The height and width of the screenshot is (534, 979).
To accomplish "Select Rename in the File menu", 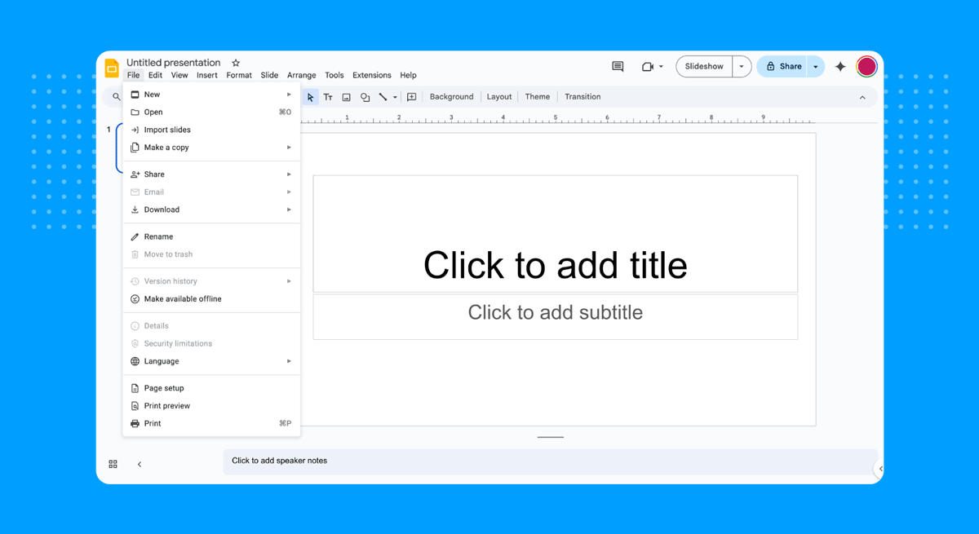I will [x=211, y=236].
